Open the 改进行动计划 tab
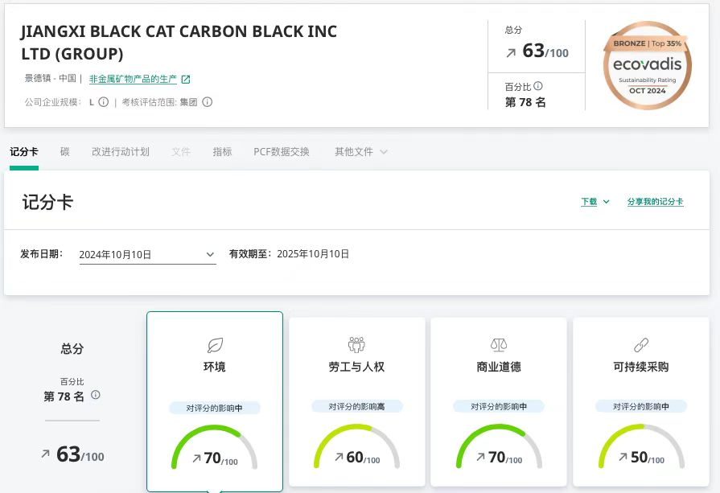The height and width of the screenshot is (493, 720). point(121,152)
